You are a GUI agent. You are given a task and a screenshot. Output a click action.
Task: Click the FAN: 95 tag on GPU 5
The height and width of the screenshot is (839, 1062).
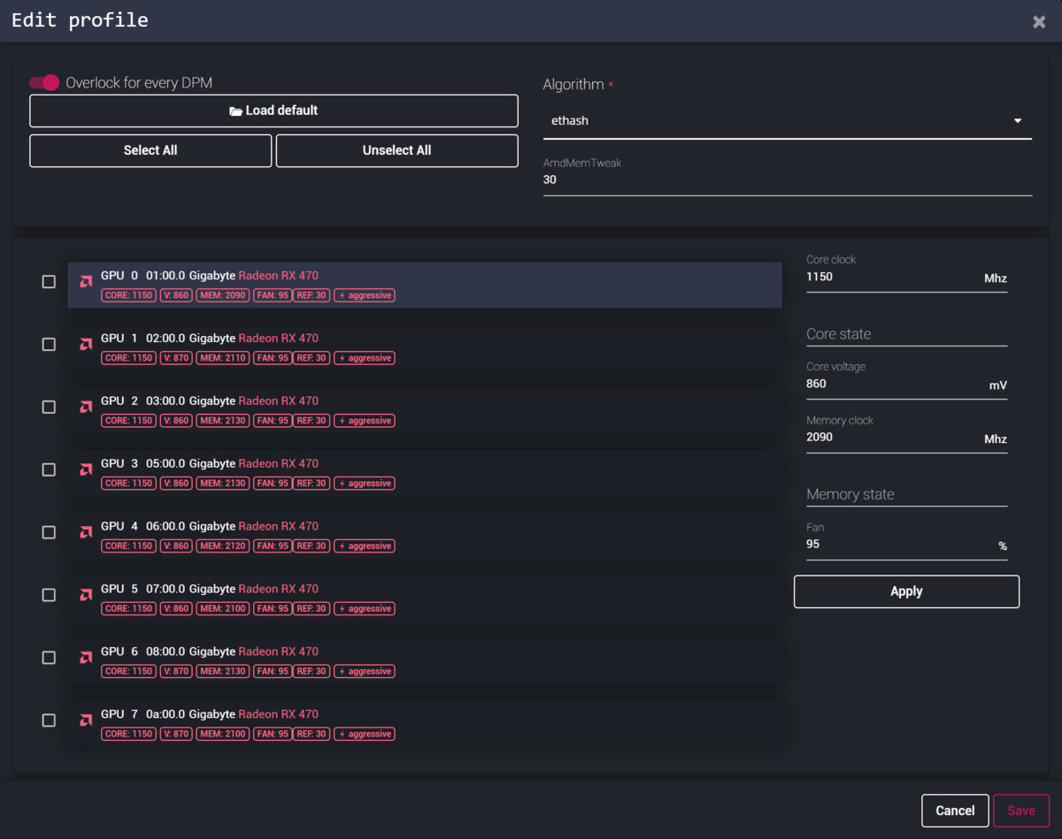pyautogui.click(x=273, y=609)
